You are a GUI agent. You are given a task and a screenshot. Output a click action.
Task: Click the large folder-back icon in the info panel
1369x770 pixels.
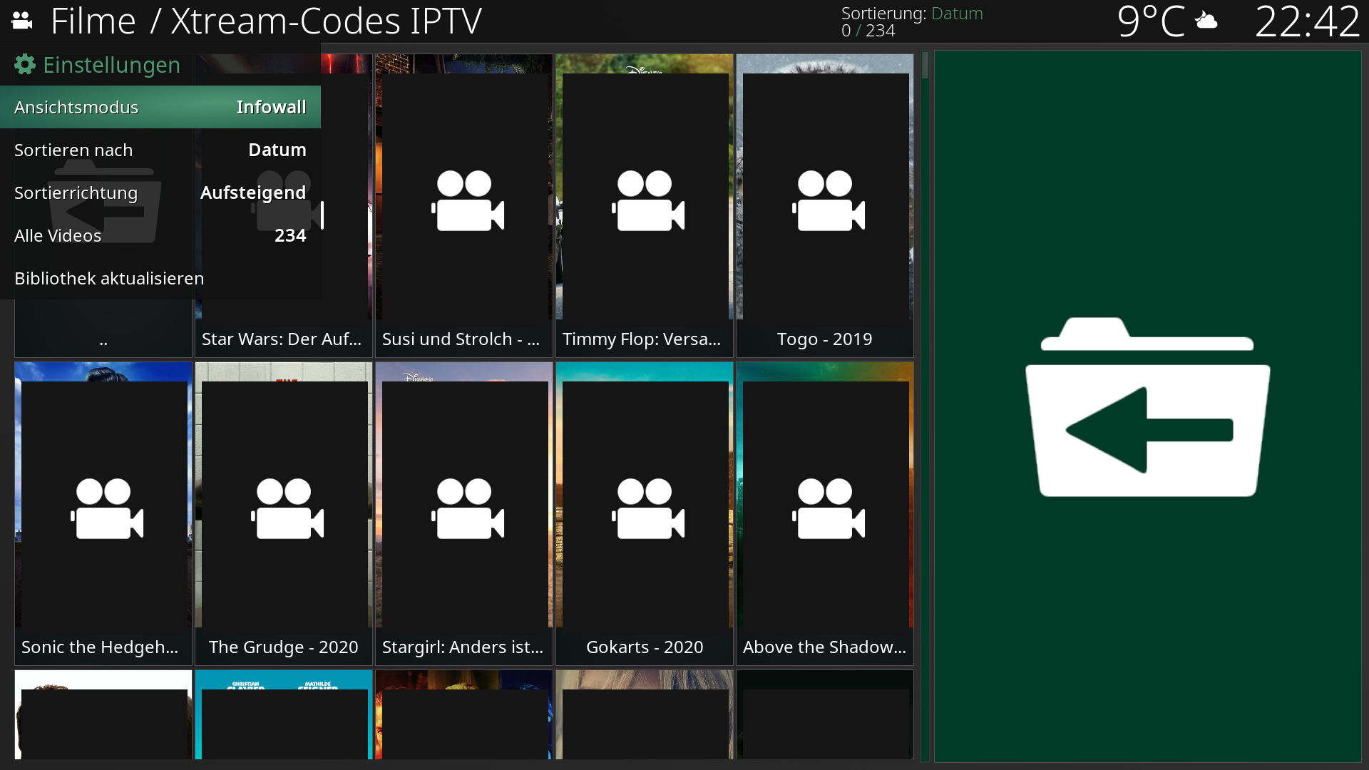[x=1147, y=407]
